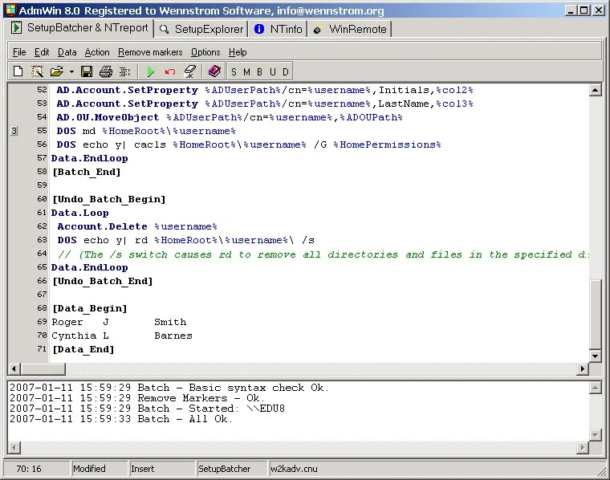Click the log pane horizontal left arrow
Viewport: 610px width, 480px height.
point(14,448)
